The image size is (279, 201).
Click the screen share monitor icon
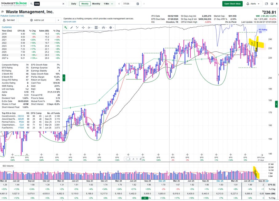[272, 4]
